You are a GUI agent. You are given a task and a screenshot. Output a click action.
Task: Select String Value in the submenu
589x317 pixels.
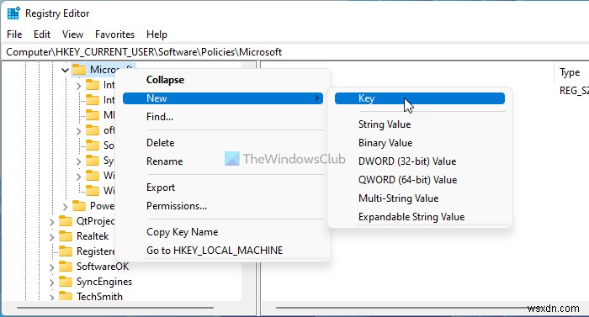385,124
